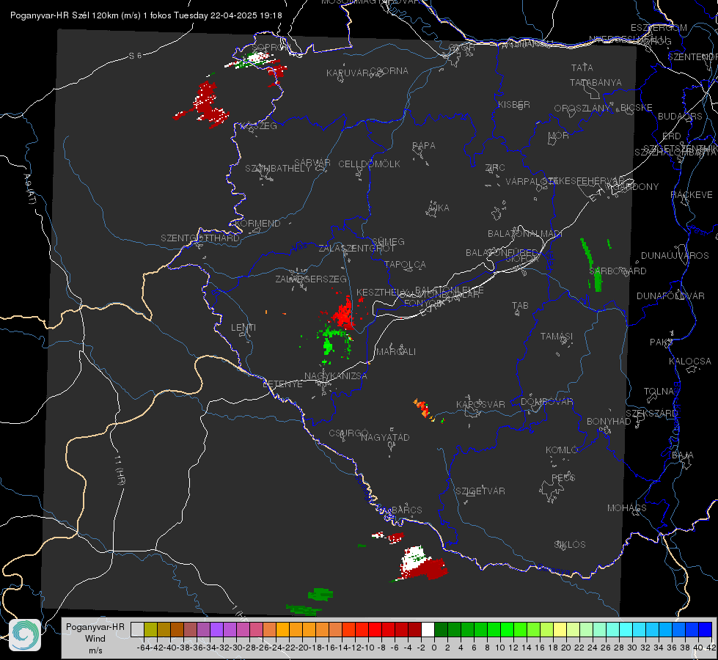
Task: Click the red wind echo near Keszthely
Action: [343, 314]
